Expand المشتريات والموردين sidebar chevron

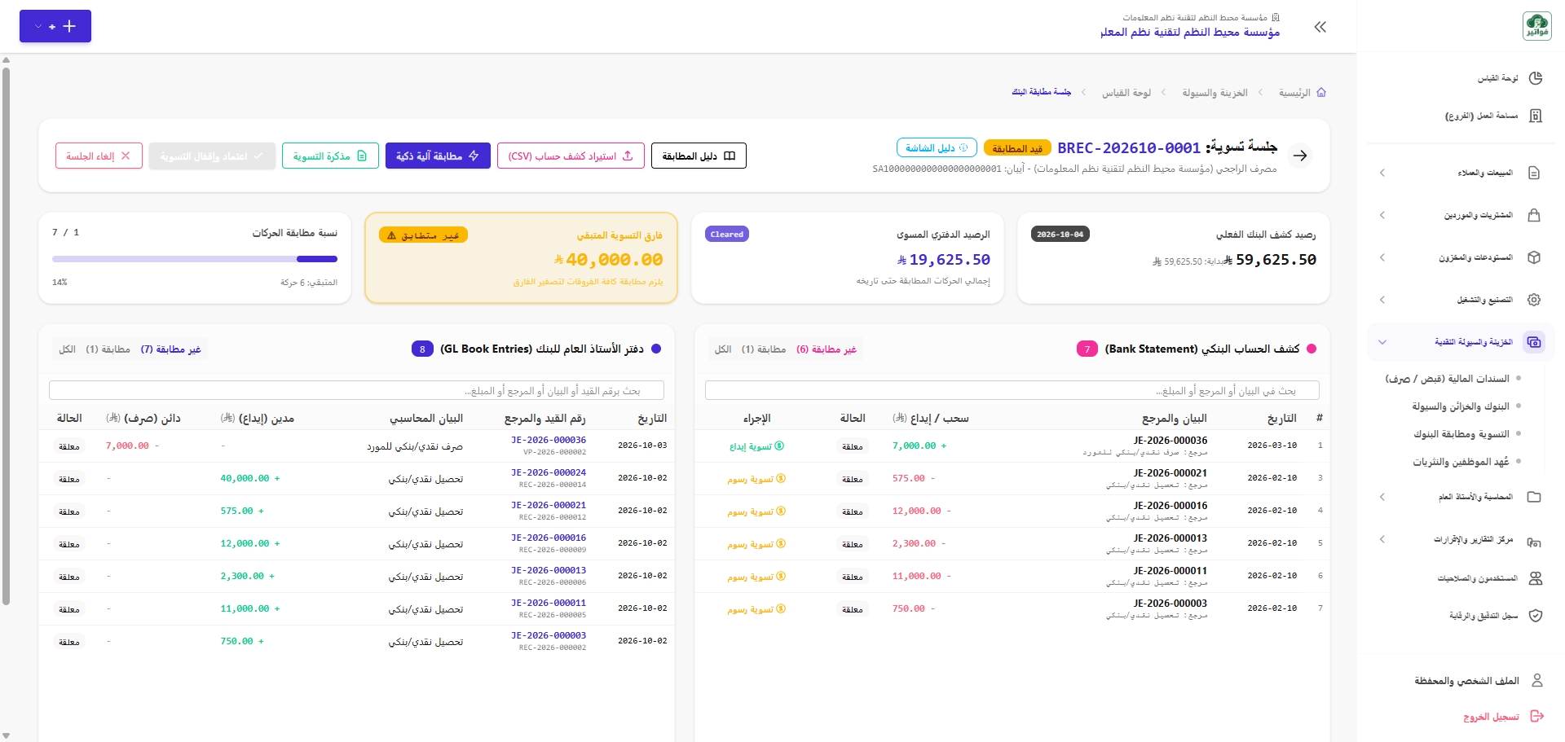coord(1382,215)
